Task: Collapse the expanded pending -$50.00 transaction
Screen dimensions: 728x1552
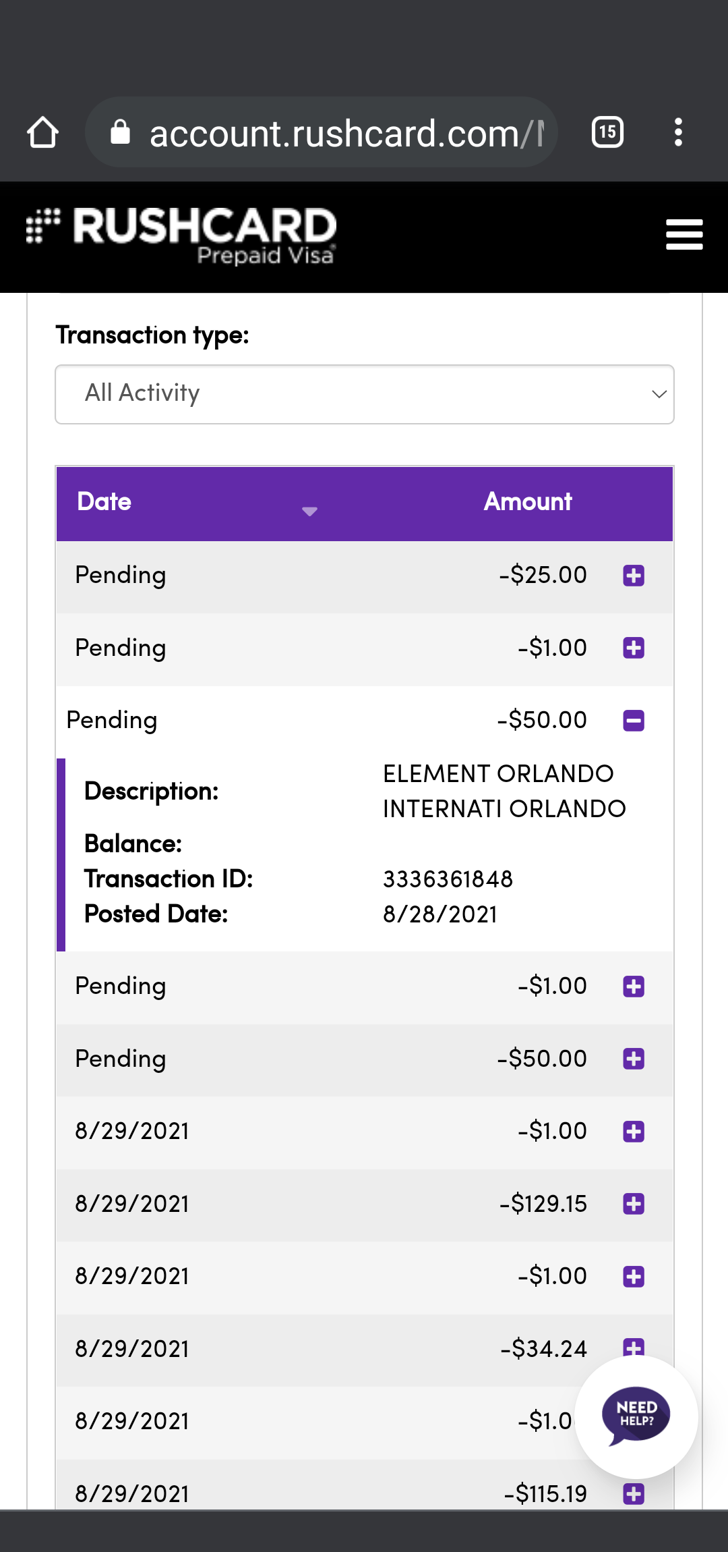Action: (634, 721)
